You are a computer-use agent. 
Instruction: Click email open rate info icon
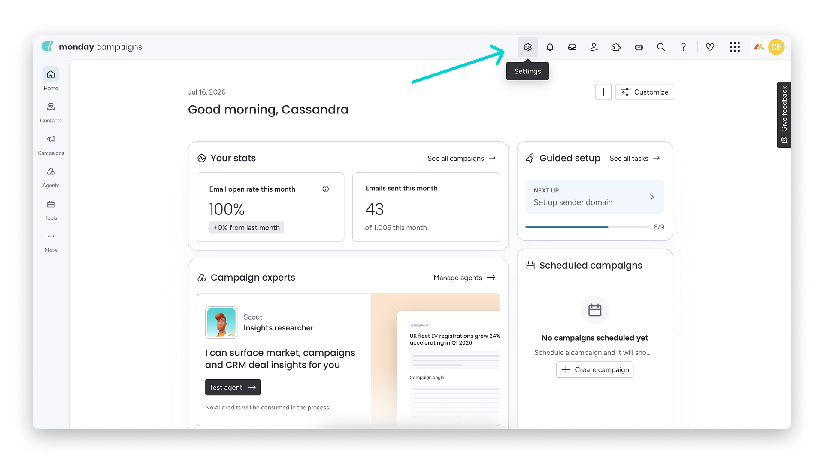tap(326, 189)
